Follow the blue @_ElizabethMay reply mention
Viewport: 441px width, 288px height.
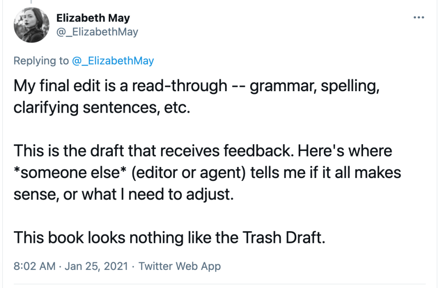112,61
